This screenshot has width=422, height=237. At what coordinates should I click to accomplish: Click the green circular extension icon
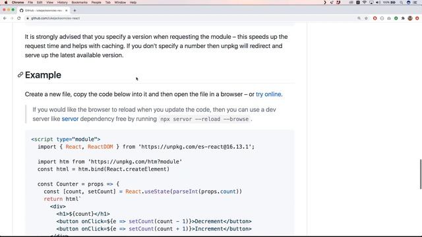point(396,18)
